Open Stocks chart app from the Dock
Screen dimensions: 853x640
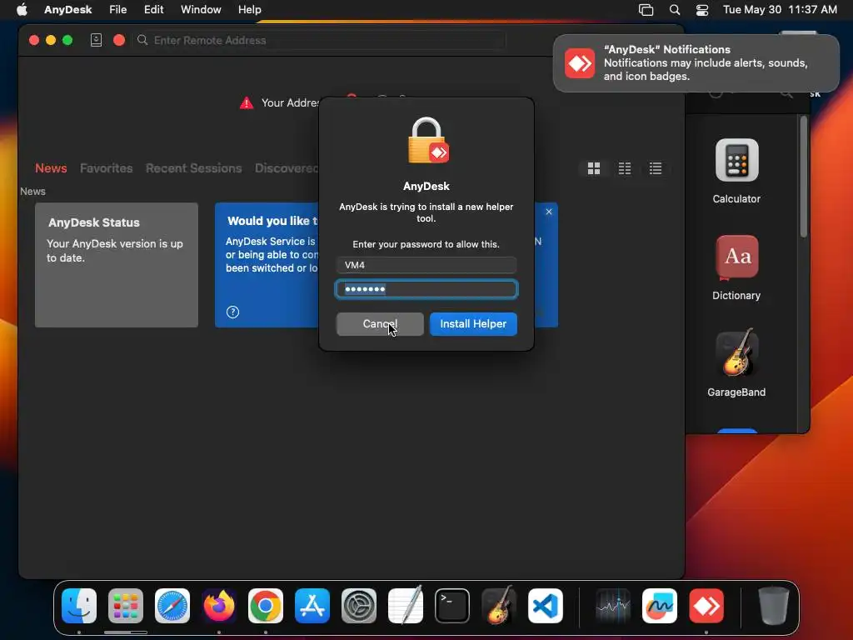613,606
